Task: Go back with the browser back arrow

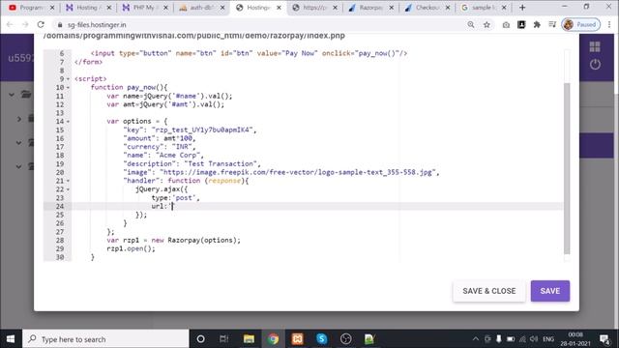Action: click(10, 24)
